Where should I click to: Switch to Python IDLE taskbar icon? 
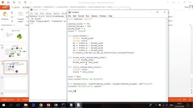coord(79,105)
